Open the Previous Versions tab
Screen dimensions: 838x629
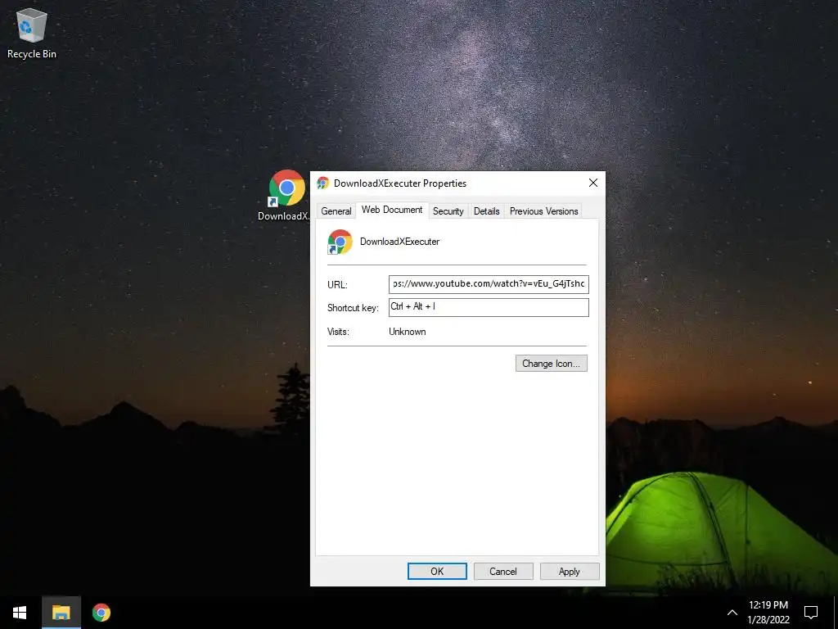543,211
